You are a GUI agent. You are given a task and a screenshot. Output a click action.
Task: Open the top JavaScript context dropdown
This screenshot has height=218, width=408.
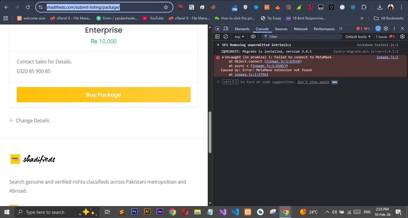click(x=239, y=36)
